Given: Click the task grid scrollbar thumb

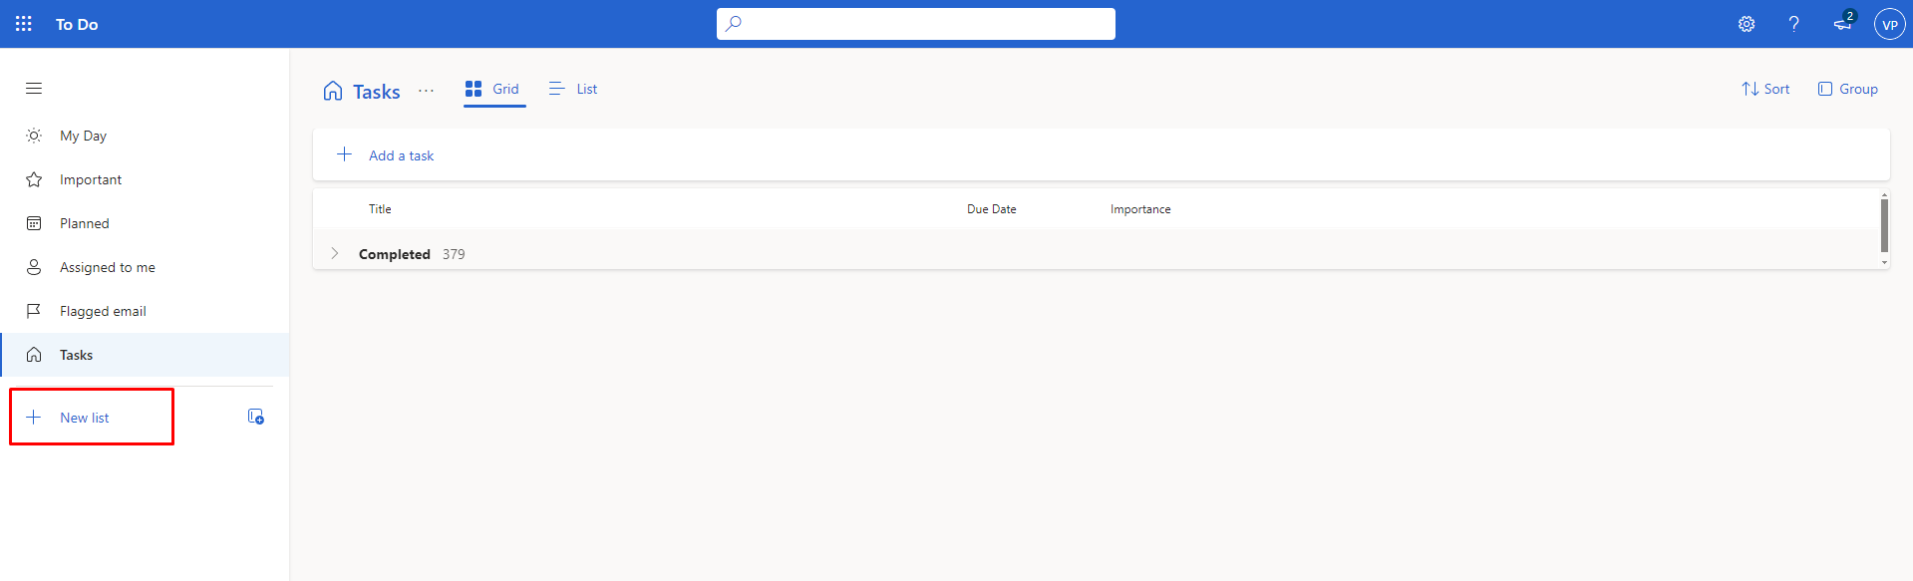Looking at the screenshot, I should coord(1884,225).
